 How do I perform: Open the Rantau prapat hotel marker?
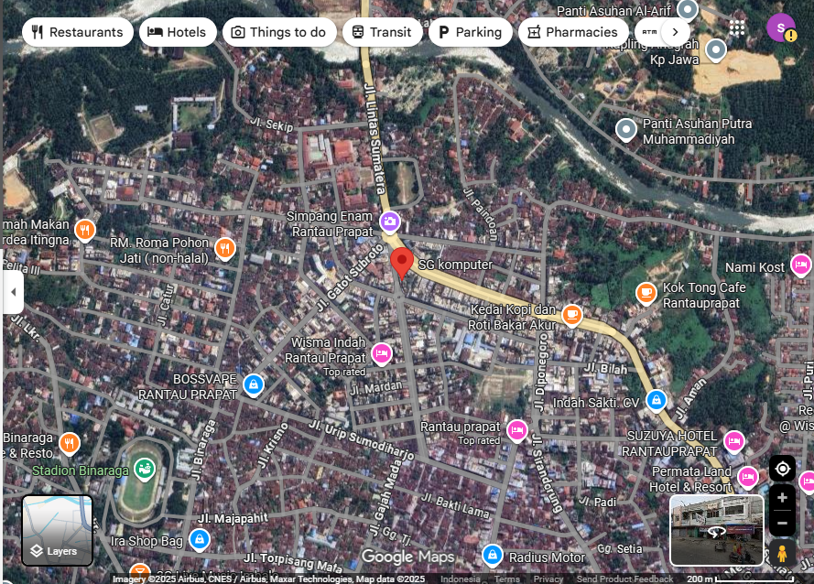click(x=517, y=430)
